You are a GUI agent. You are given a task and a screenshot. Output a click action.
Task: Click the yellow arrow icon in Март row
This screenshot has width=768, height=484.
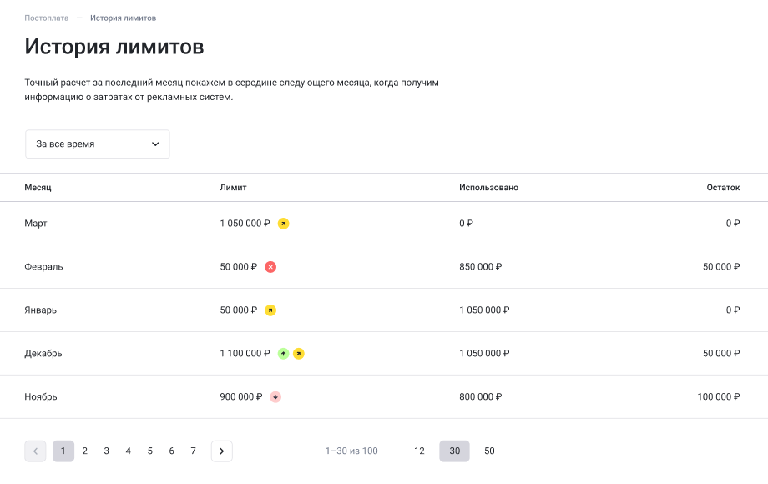coord(283,224)
